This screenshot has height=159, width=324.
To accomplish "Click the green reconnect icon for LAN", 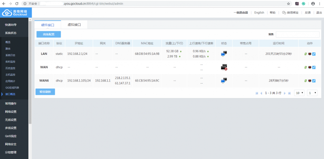I will click(x=306, y=54).
